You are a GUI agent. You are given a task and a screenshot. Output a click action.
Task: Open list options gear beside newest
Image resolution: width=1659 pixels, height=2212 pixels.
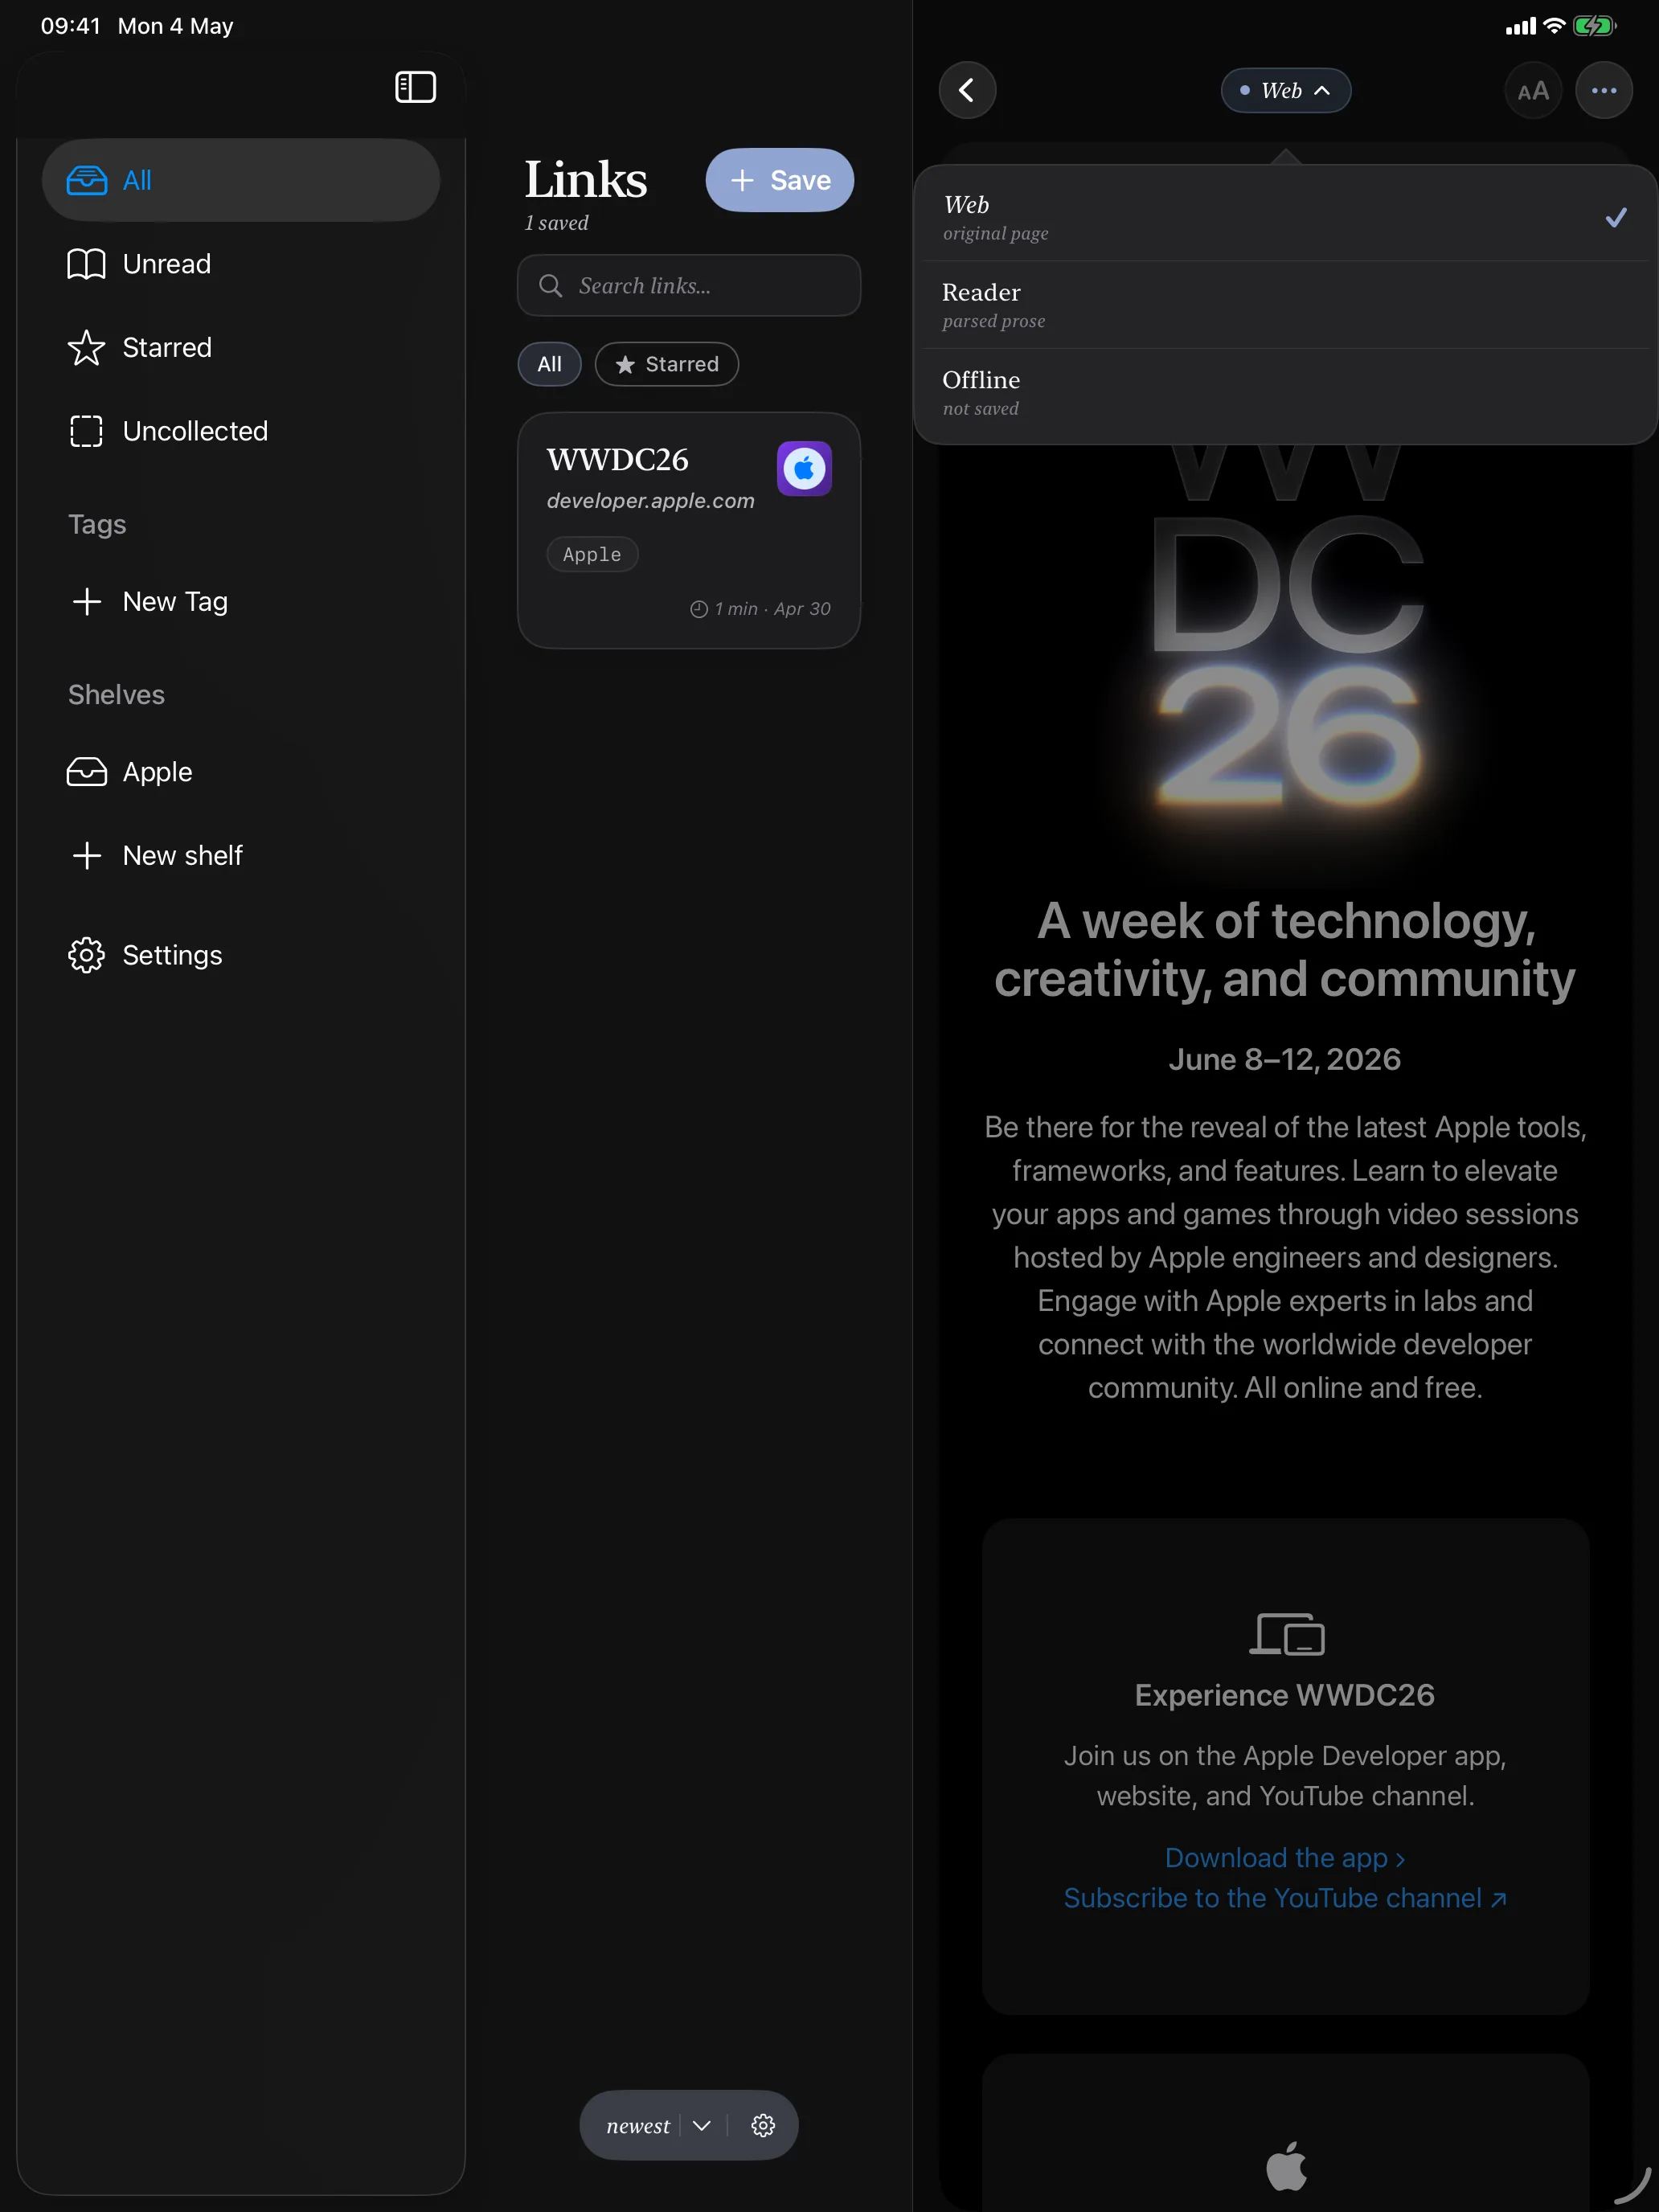[763, 2125]
